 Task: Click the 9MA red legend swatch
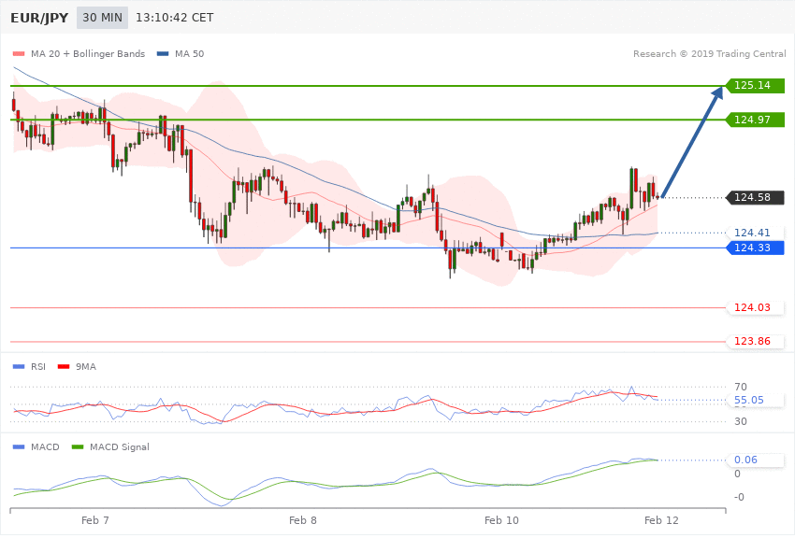point(64,366)
